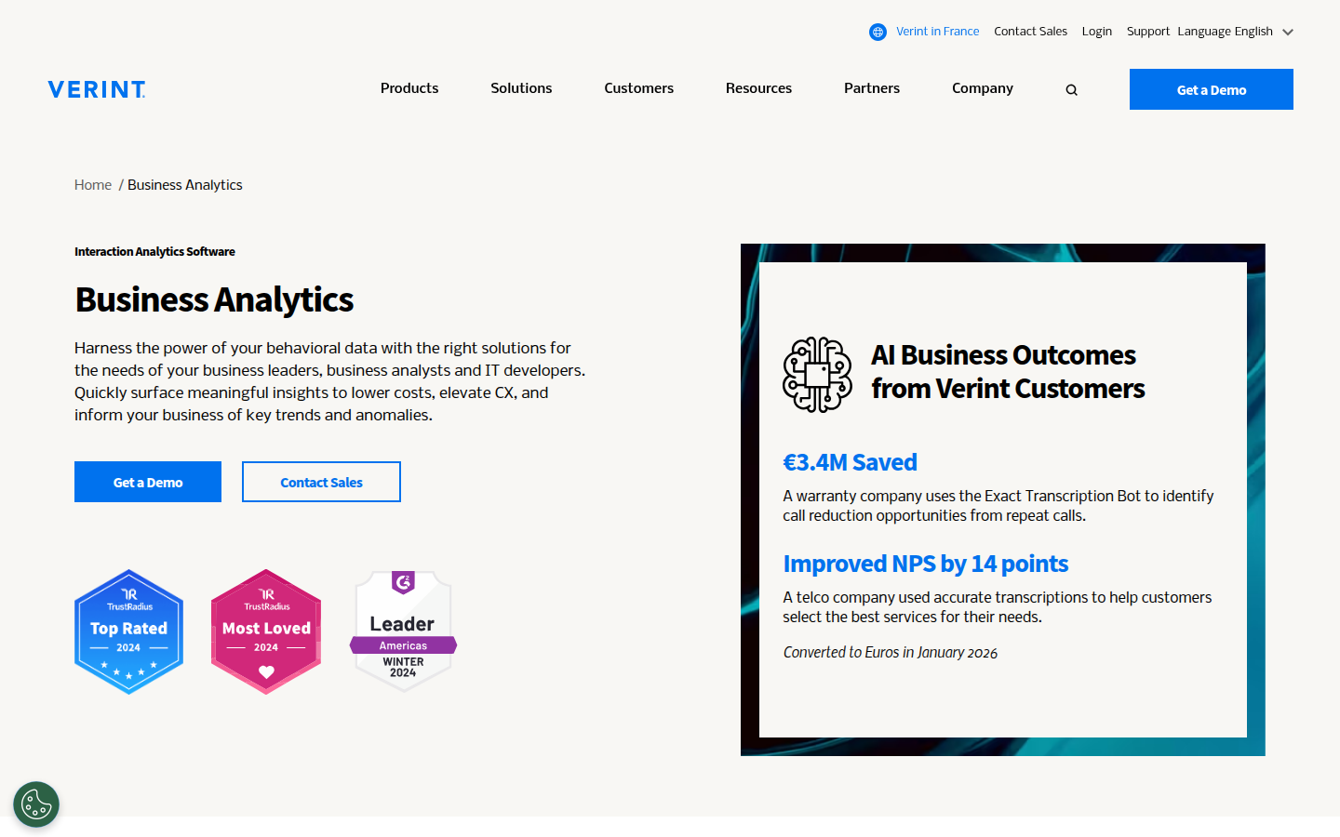Click the Verint logo
Screen dimensions: 1340x837
click(x=97, y=89)
